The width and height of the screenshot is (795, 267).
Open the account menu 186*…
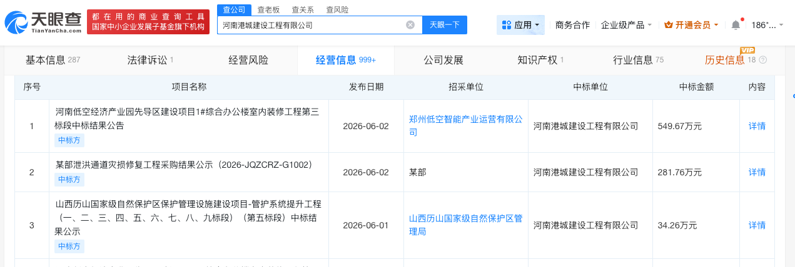pos(767,25)
